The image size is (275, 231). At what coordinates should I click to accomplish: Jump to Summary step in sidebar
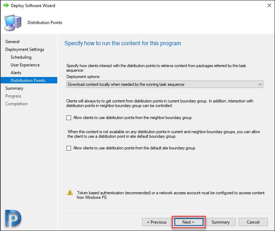click(14, 88)
